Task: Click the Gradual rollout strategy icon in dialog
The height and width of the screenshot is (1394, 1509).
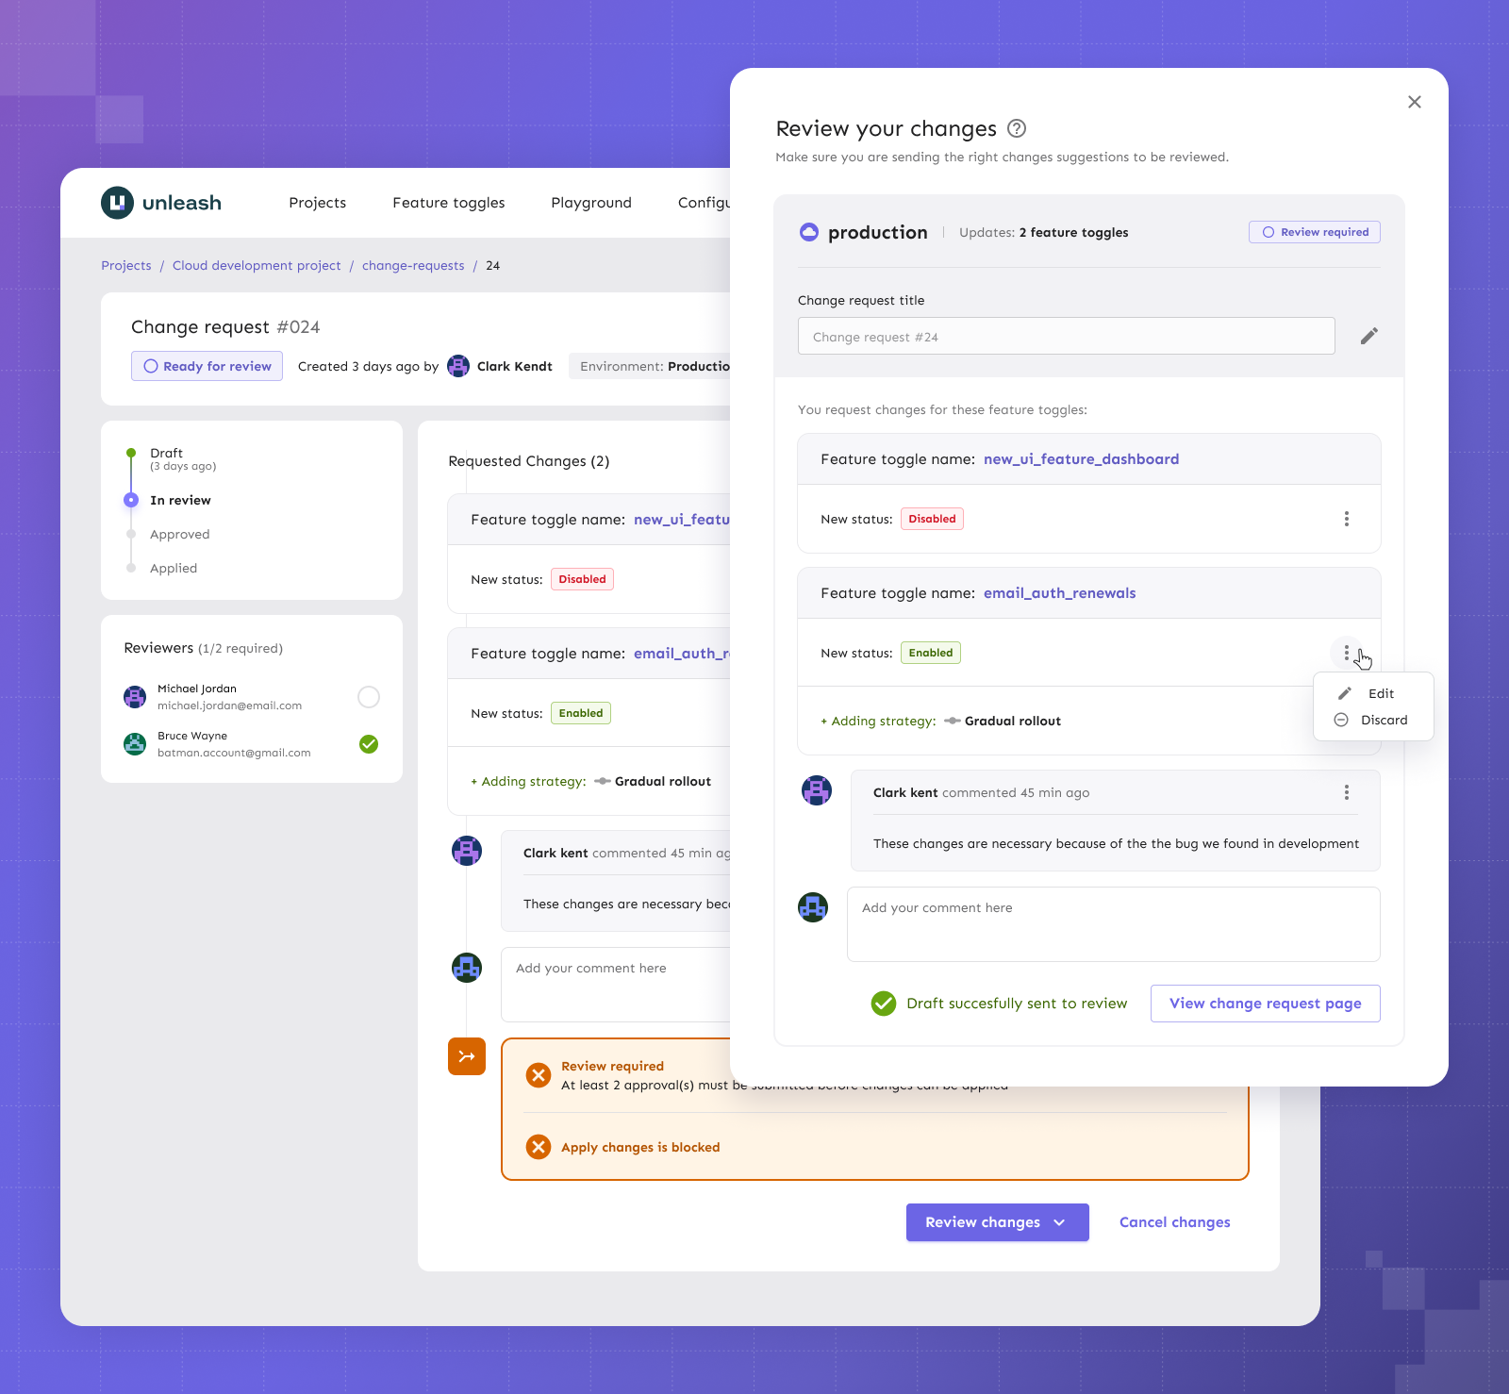Action: (953, 721)
